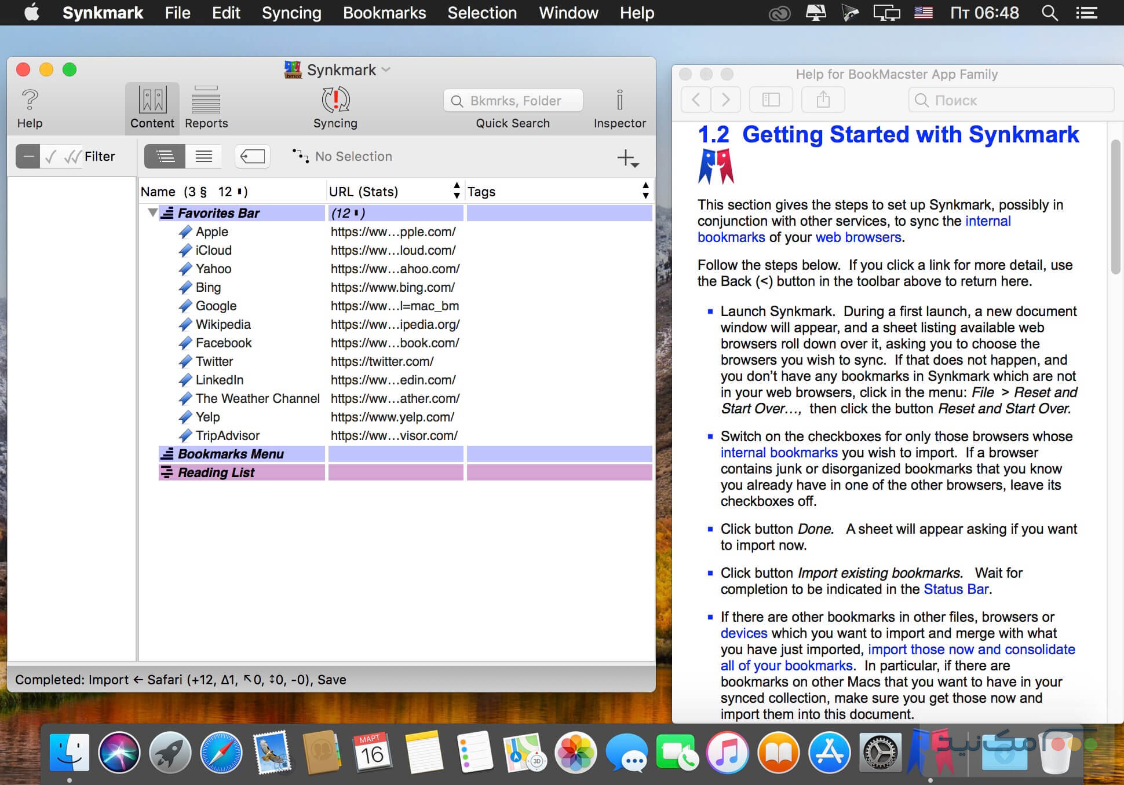Click the Help question mark icon
1124x785 pixels.
pos(30,101)
